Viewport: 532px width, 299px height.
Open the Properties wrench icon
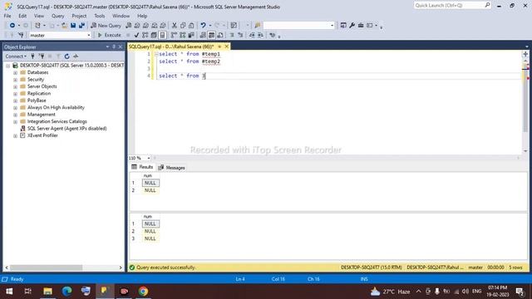pyautogui.click(x=352, y=26)
